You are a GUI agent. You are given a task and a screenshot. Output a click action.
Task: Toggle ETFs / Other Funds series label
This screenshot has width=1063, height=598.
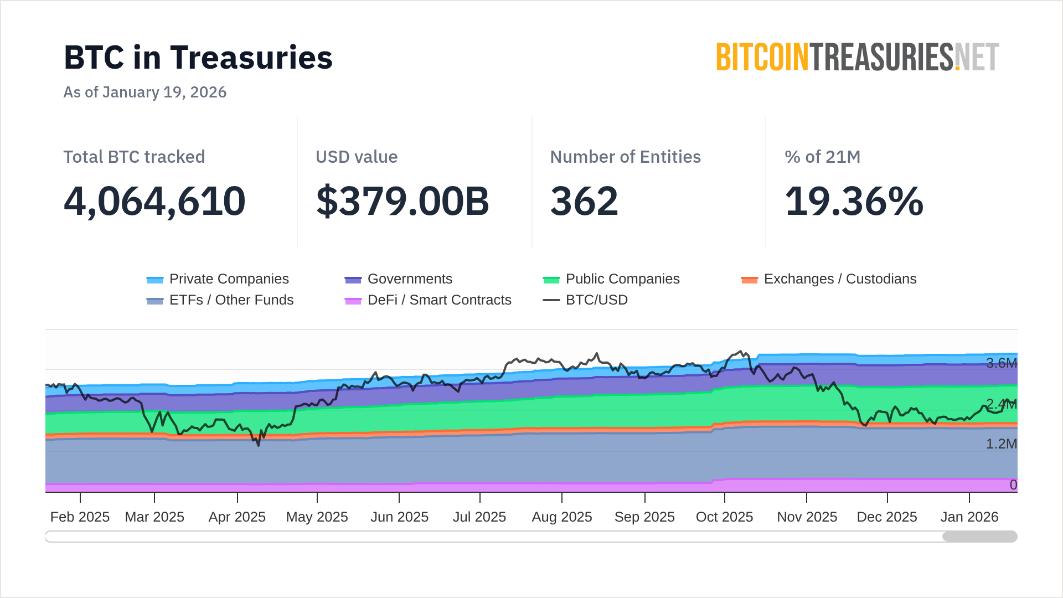(231, 300)
